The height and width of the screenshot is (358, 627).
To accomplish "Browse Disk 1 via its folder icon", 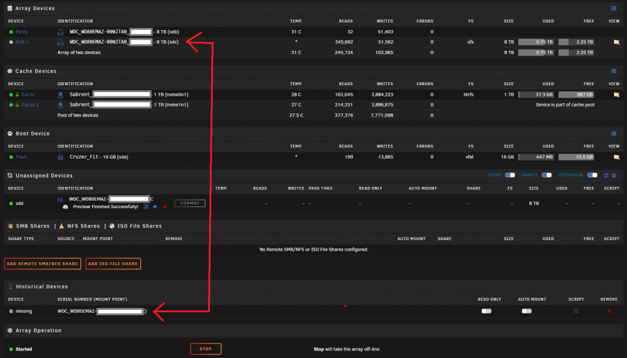I will coord(616,42).
